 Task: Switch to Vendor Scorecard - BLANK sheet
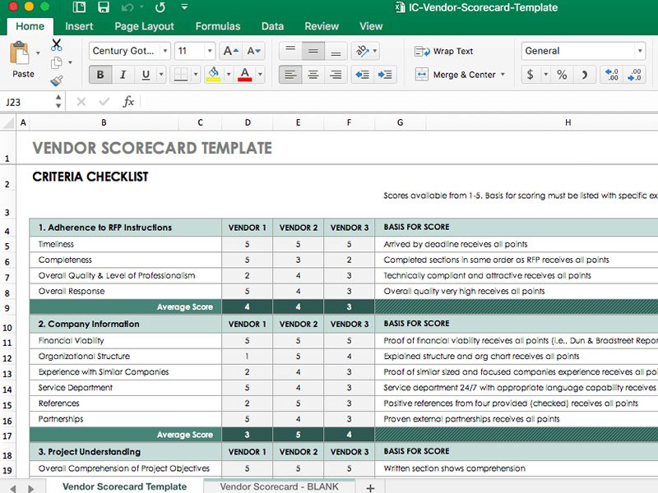point(279,486)
